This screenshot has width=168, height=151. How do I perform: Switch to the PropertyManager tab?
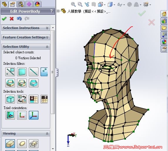[13, 4]
